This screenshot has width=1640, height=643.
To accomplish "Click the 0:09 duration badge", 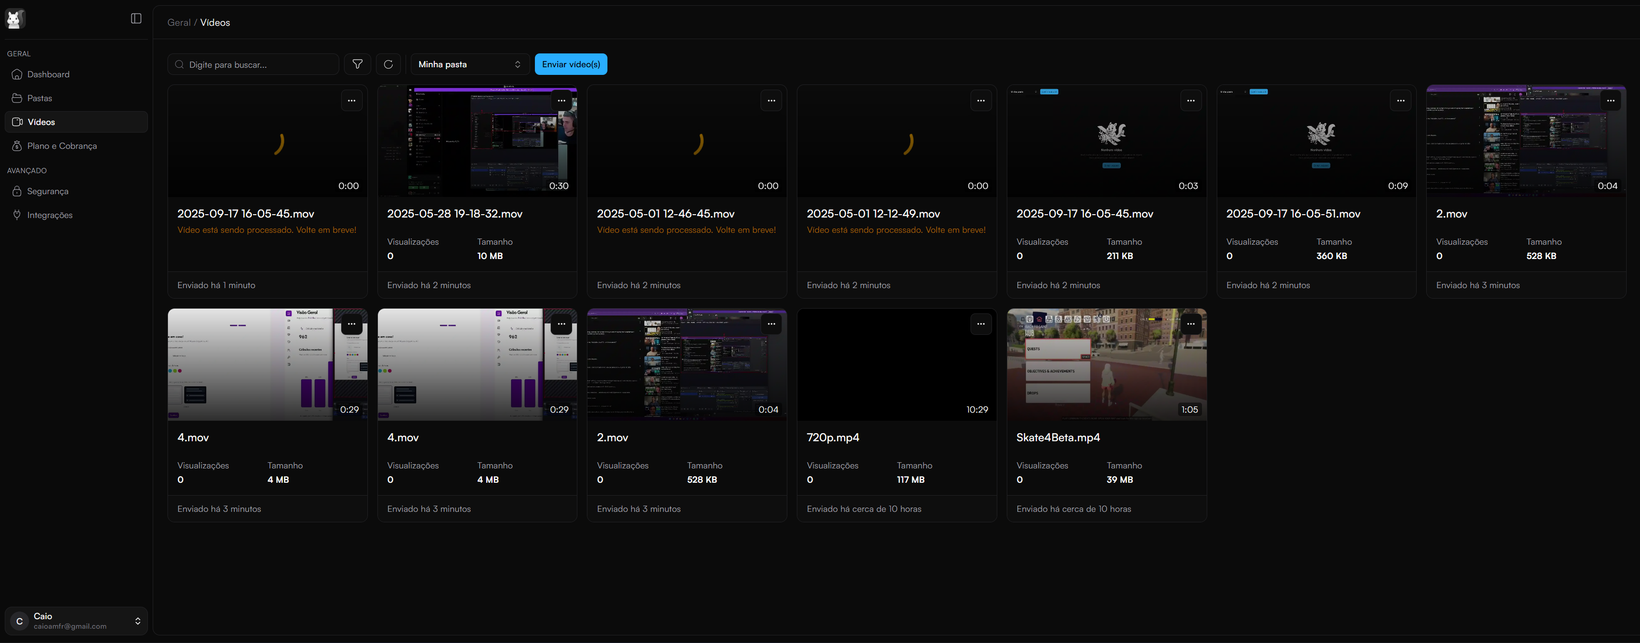I will [1398, 186].
